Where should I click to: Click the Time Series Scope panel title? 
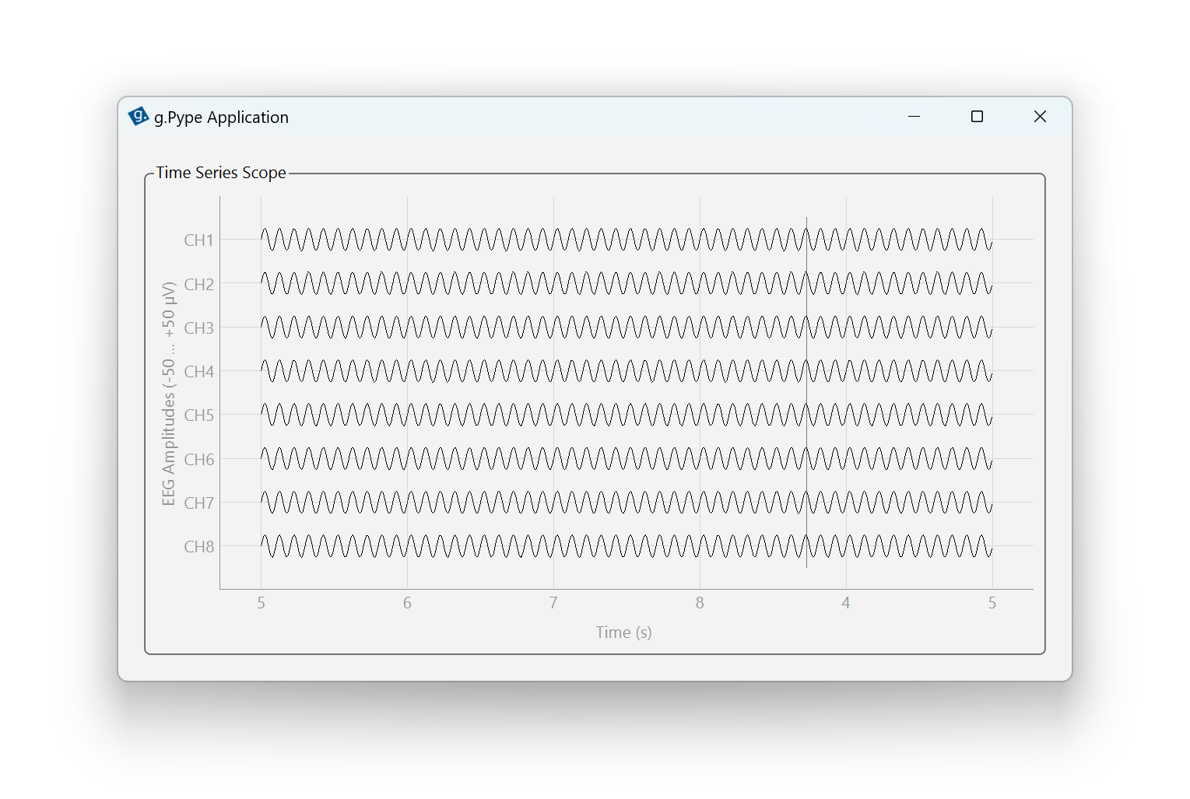(221, 173)
